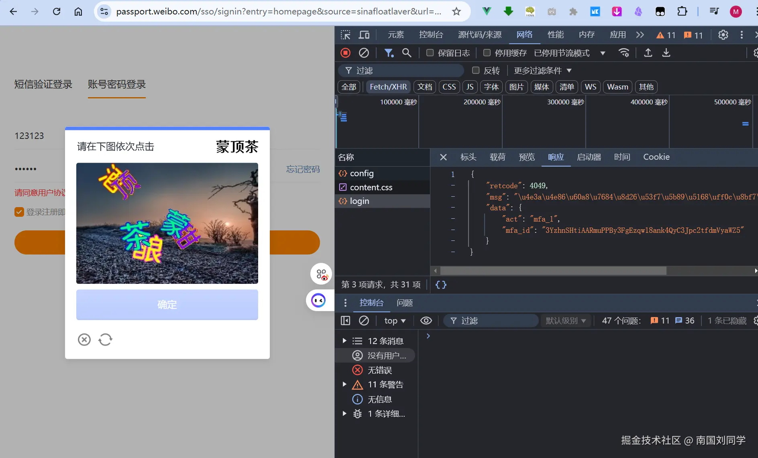Pretty-print the response with braces icon
Screen dimensions: 758x458
441,285
